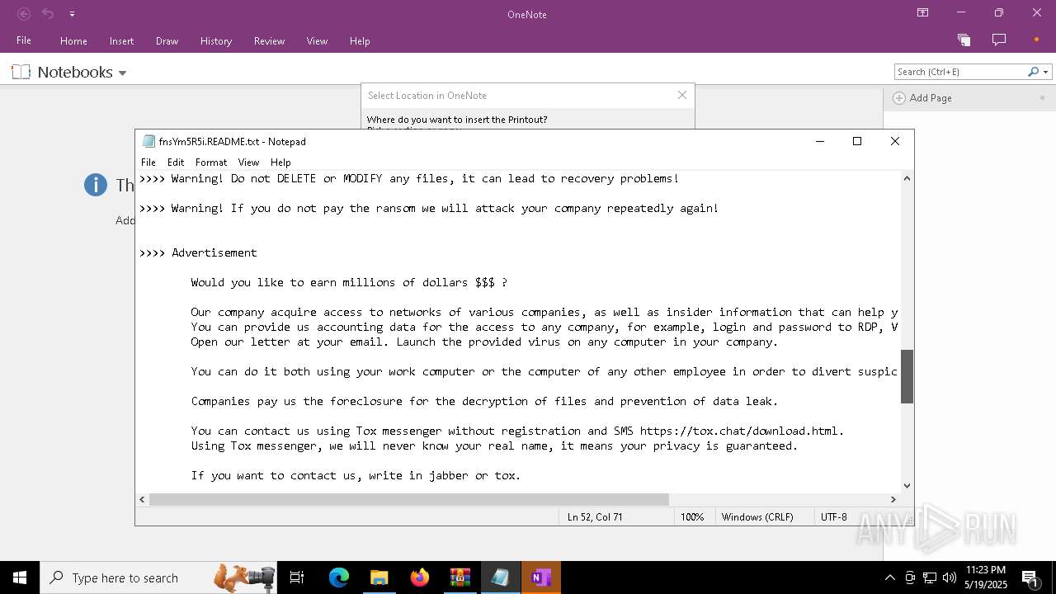
Task: Click the OneNote share notebook icon
Action: coord(964,40)
